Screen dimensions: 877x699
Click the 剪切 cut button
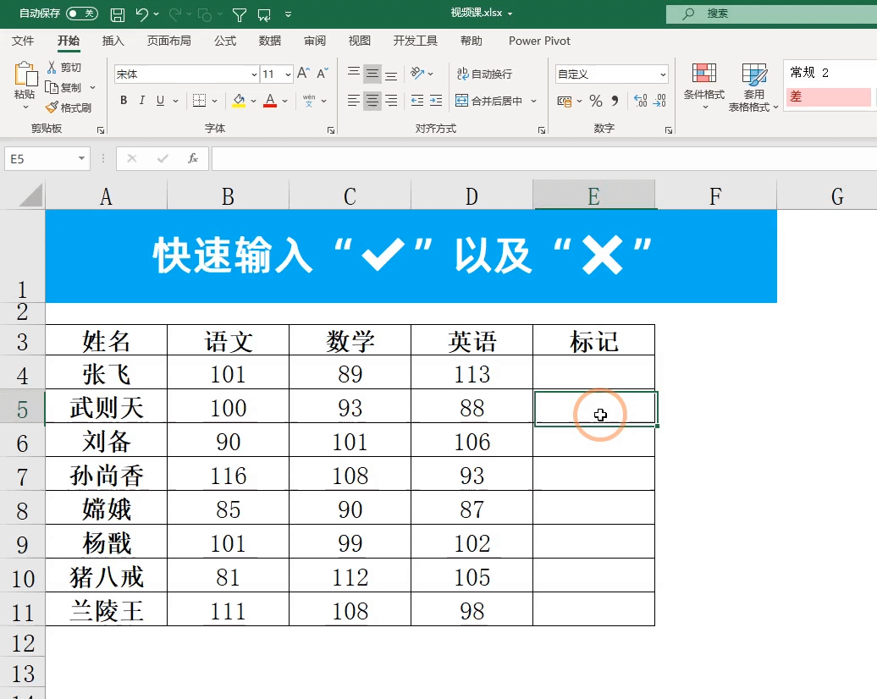64,68
